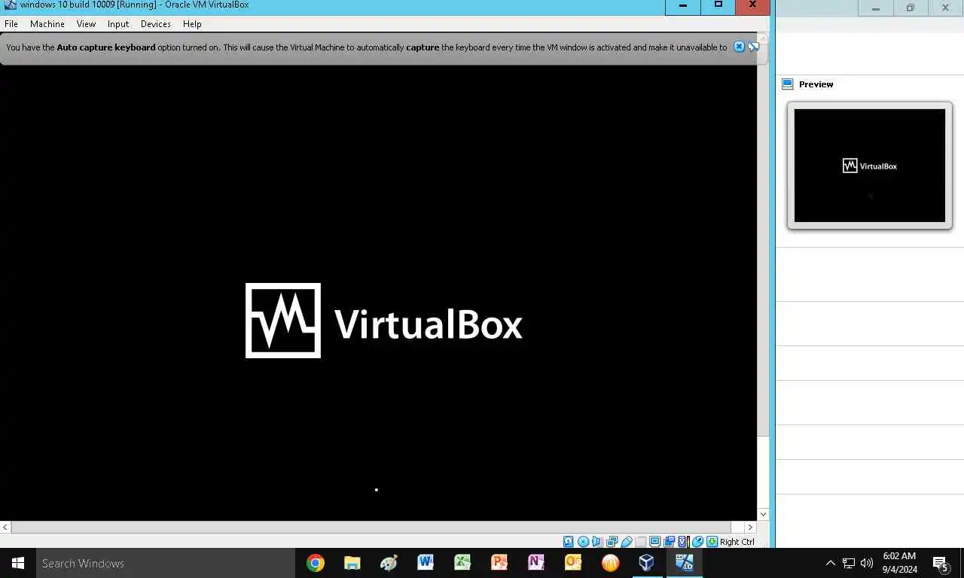Viewport: 964px width, 578px height.
Task: Launch Outlook from the taskbar
Action: (x=573, y=563)
